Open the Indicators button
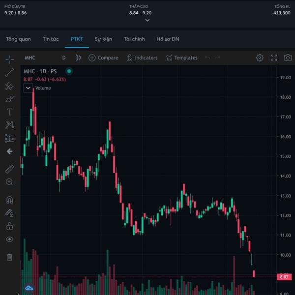This screenshot has width=295, height=295. coord(142,58)
